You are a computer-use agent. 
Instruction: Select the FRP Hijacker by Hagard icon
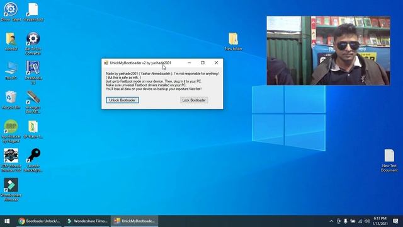[x=11, y=131]
